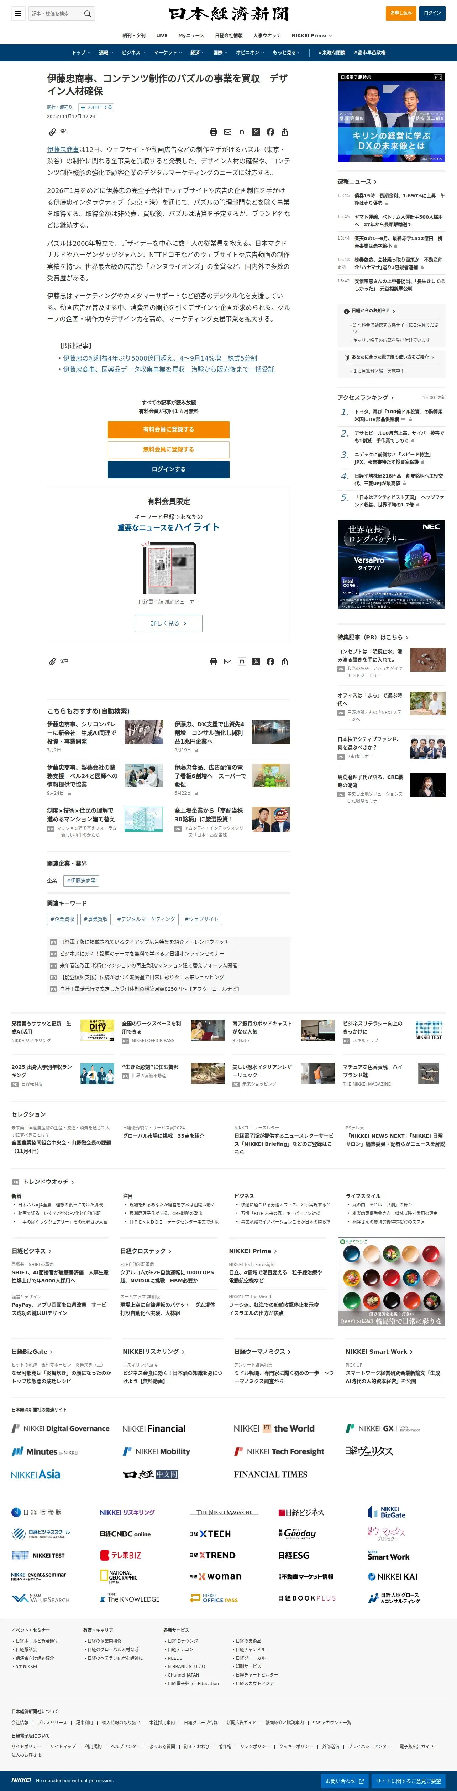Expand the 国際 navigation dropdown
The height and width of the screenshot is (1791, 457).
221,53
